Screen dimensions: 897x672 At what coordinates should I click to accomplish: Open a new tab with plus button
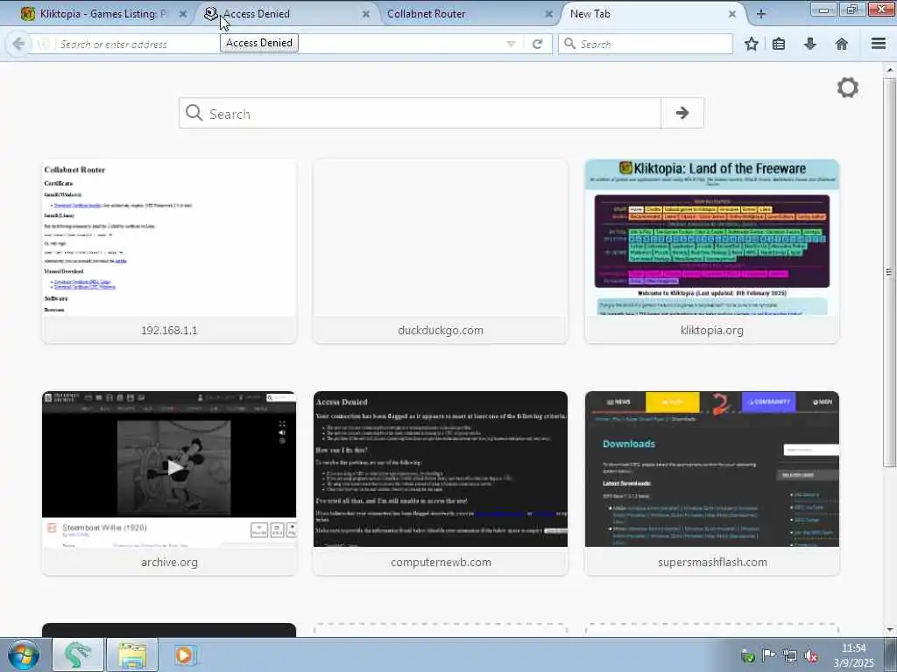point(761,14)
